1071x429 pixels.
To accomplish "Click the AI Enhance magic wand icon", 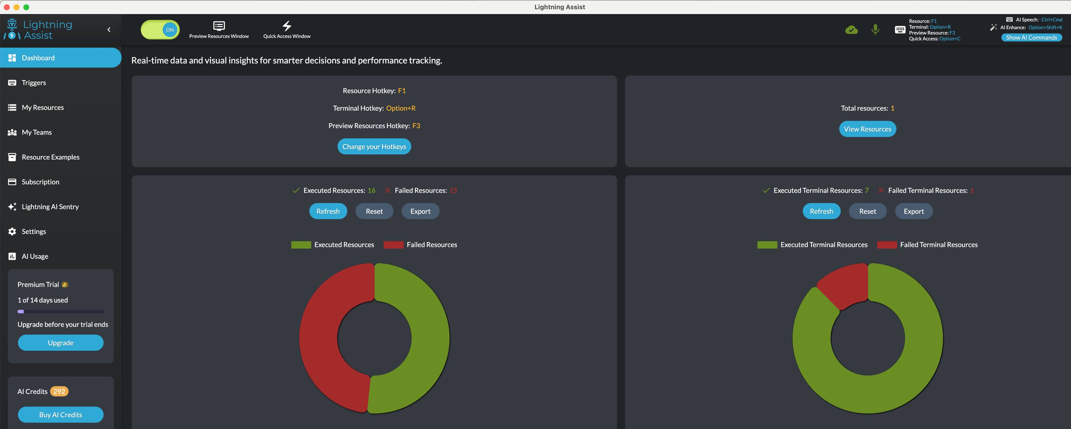I will pos(993,27).
